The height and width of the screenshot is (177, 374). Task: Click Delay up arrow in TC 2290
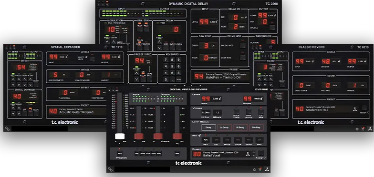(159, 42)
